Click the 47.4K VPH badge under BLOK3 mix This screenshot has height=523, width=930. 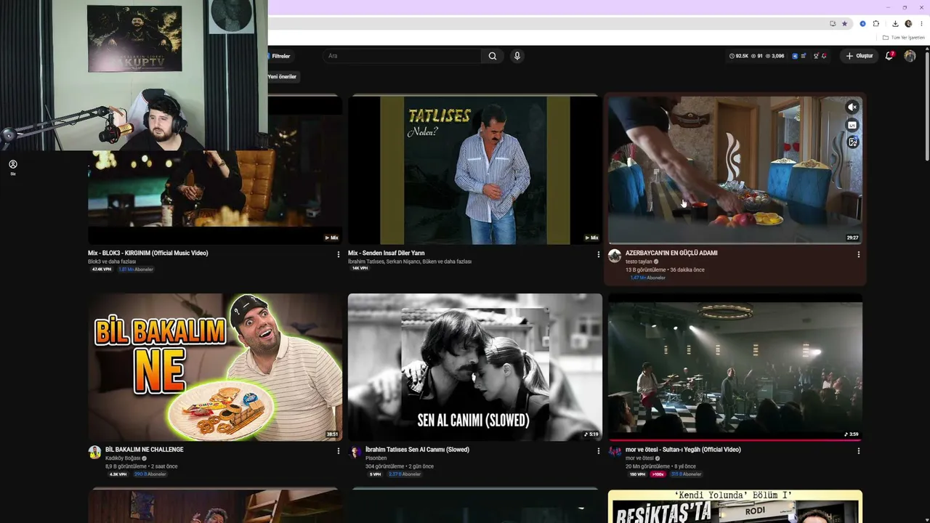coord(102,269)
